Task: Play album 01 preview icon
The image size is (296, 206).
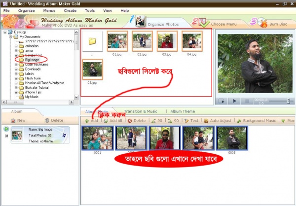Action: point(6,129)
